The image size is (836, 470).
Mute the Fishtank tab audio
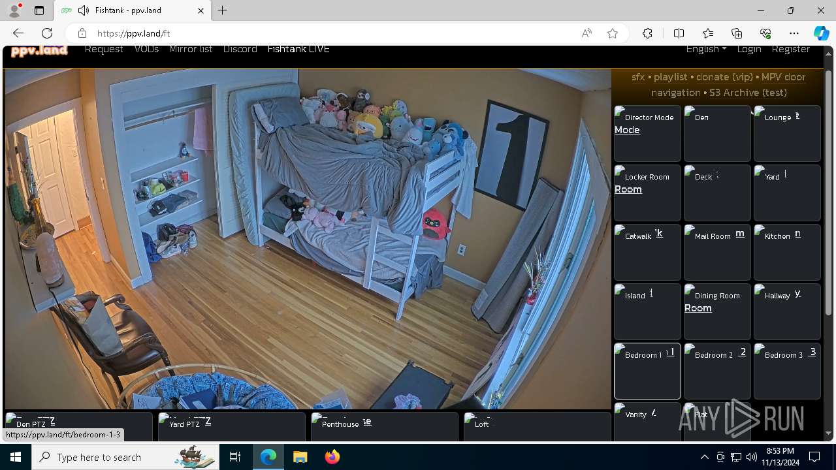[x=83, y=10]
